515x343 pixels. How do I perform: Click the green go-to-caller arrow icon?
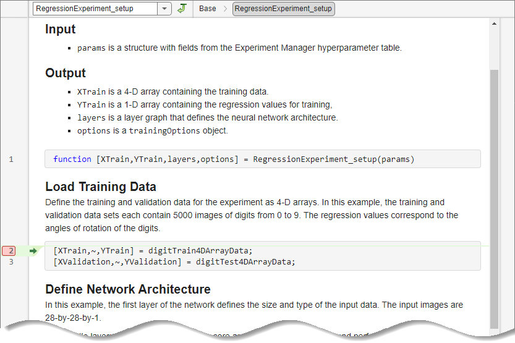coord(182,8)
